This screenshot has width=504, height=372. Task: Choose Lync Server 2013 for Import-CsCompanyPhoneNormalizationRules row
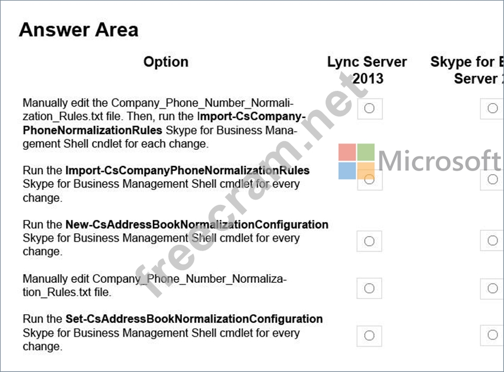[x=370, y=179]
